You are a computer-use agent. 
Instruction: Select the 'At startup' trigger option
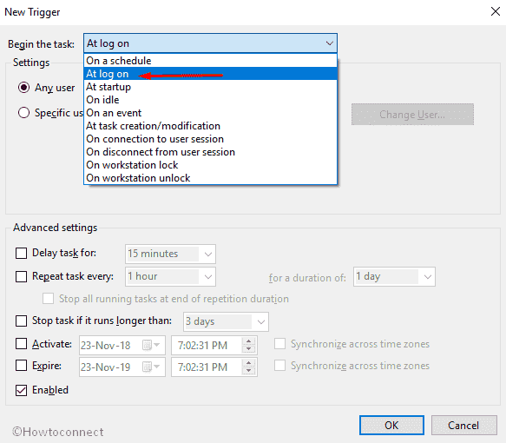pyautogui.click(x=210, y=87)
